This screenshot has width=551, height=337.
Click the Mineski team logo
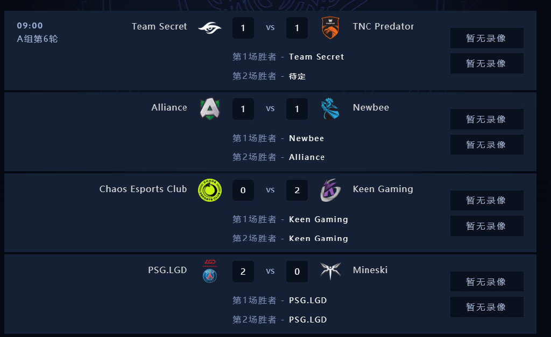(330, 271)
